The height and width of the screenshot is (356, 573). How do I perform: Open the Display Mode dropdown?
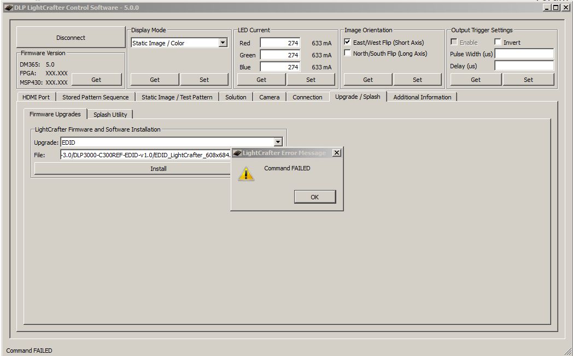(223, 43)
